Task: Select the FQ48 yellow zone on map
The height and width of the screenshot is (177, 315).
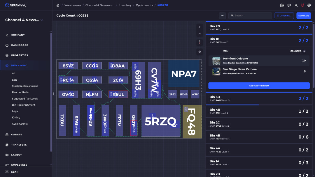Action: point(192,121)
